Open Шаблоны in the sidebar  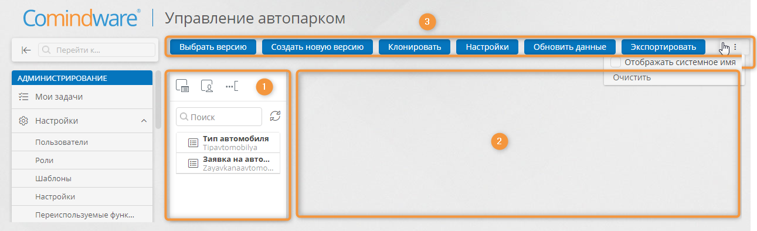point(82,178)
